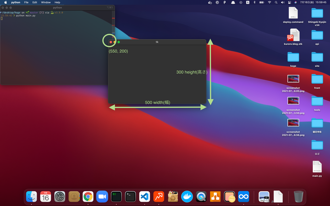This screenshot has height=206, width=330.
Task: Open Spotlight search in menu bar
Action: (276, 2)
